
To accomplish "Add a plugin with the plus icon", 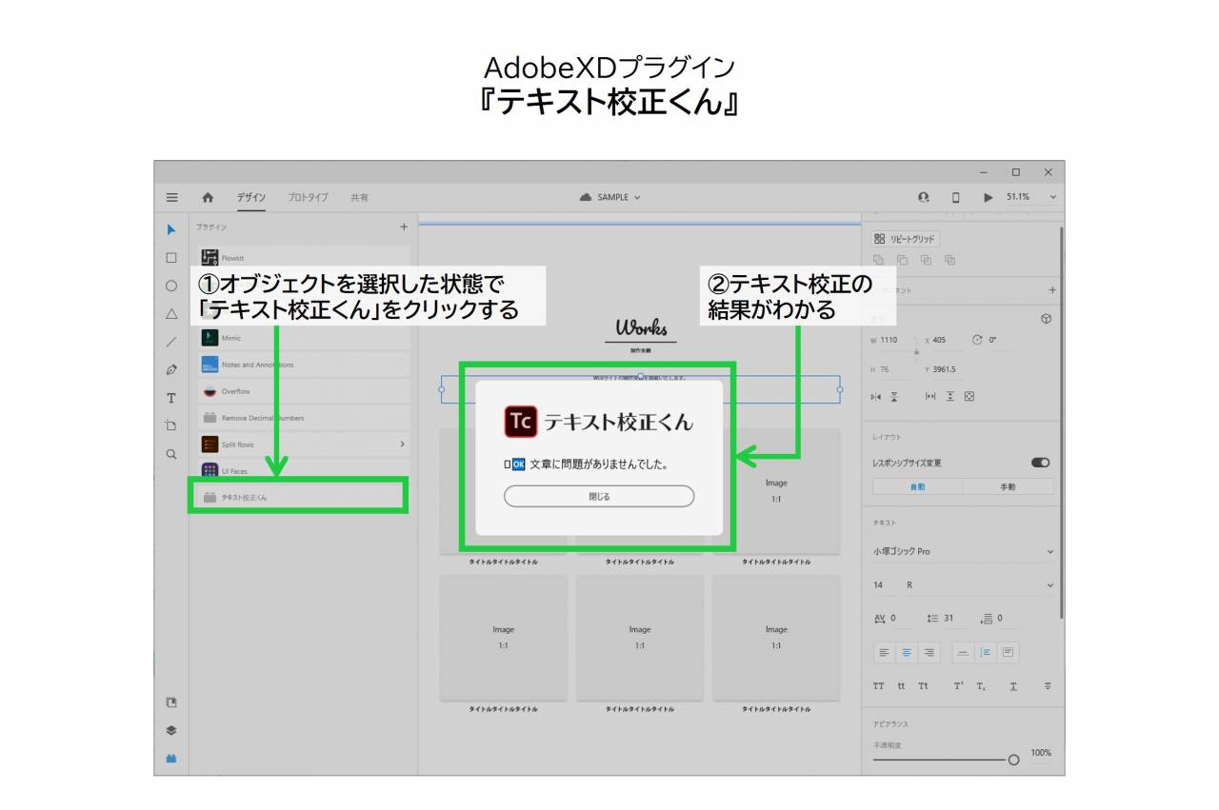I will tap(404, 227).
